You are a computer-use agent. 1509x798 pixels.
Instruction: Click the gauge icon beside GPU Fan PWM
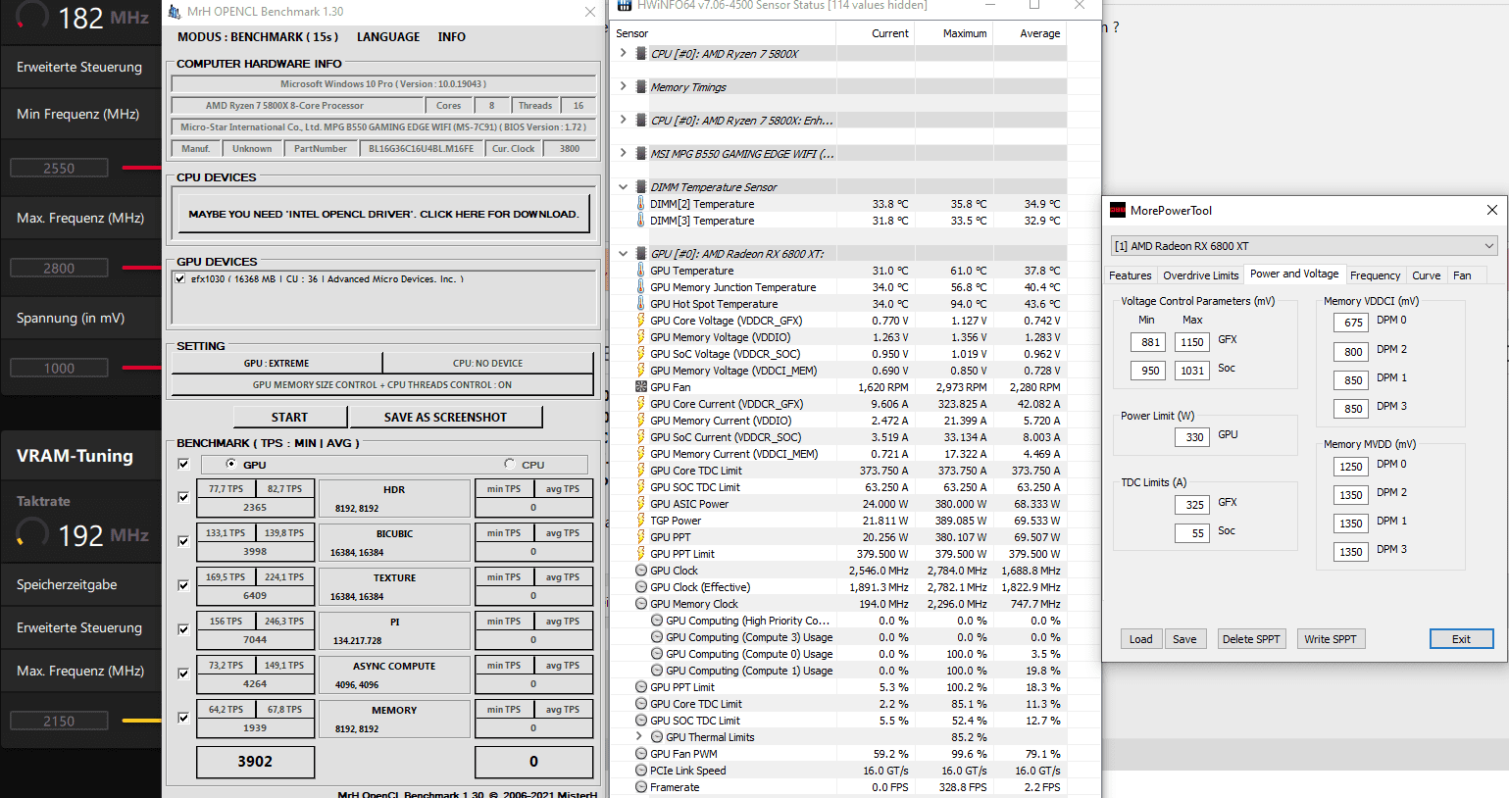pyautogui.click(x=641, y=754)
